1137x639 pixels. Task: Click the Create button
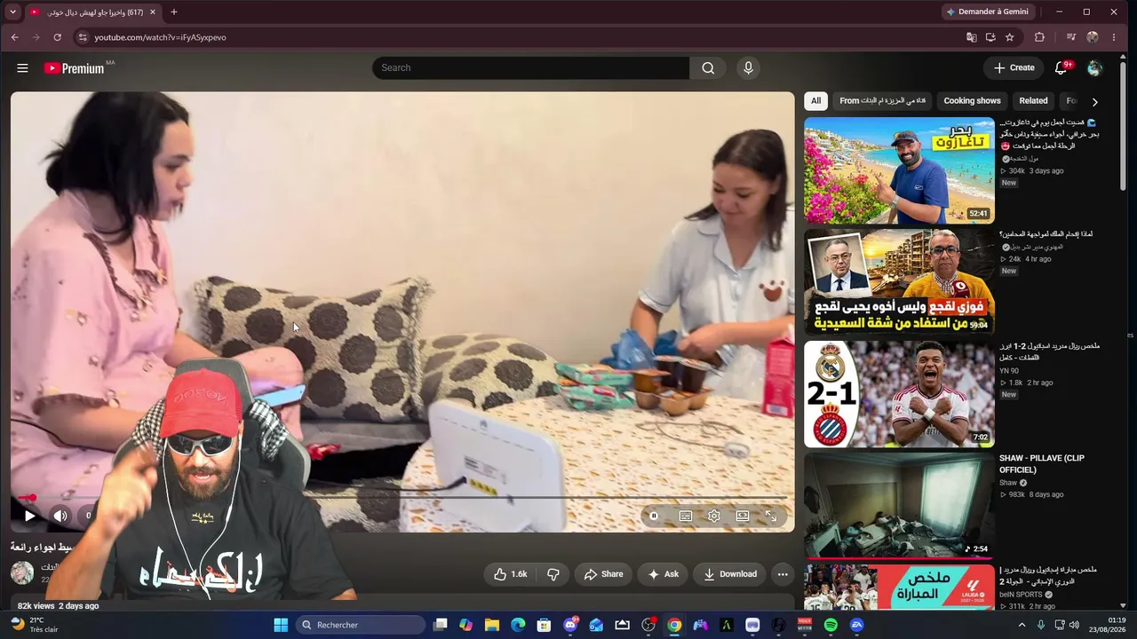coord(1014,68)
